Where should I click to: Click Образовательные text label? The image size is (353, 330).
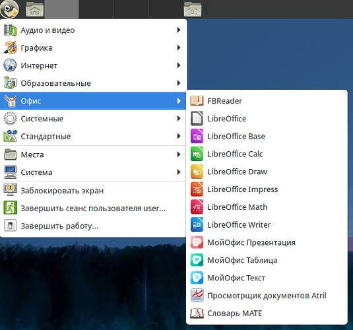pyautogui.click(x=56, y=83)
